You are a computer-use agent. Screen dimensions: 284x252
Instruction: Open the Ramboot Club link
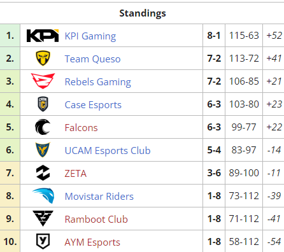96,220
